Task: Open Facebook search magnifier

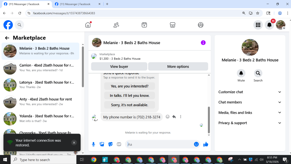Action: [19, 25]
